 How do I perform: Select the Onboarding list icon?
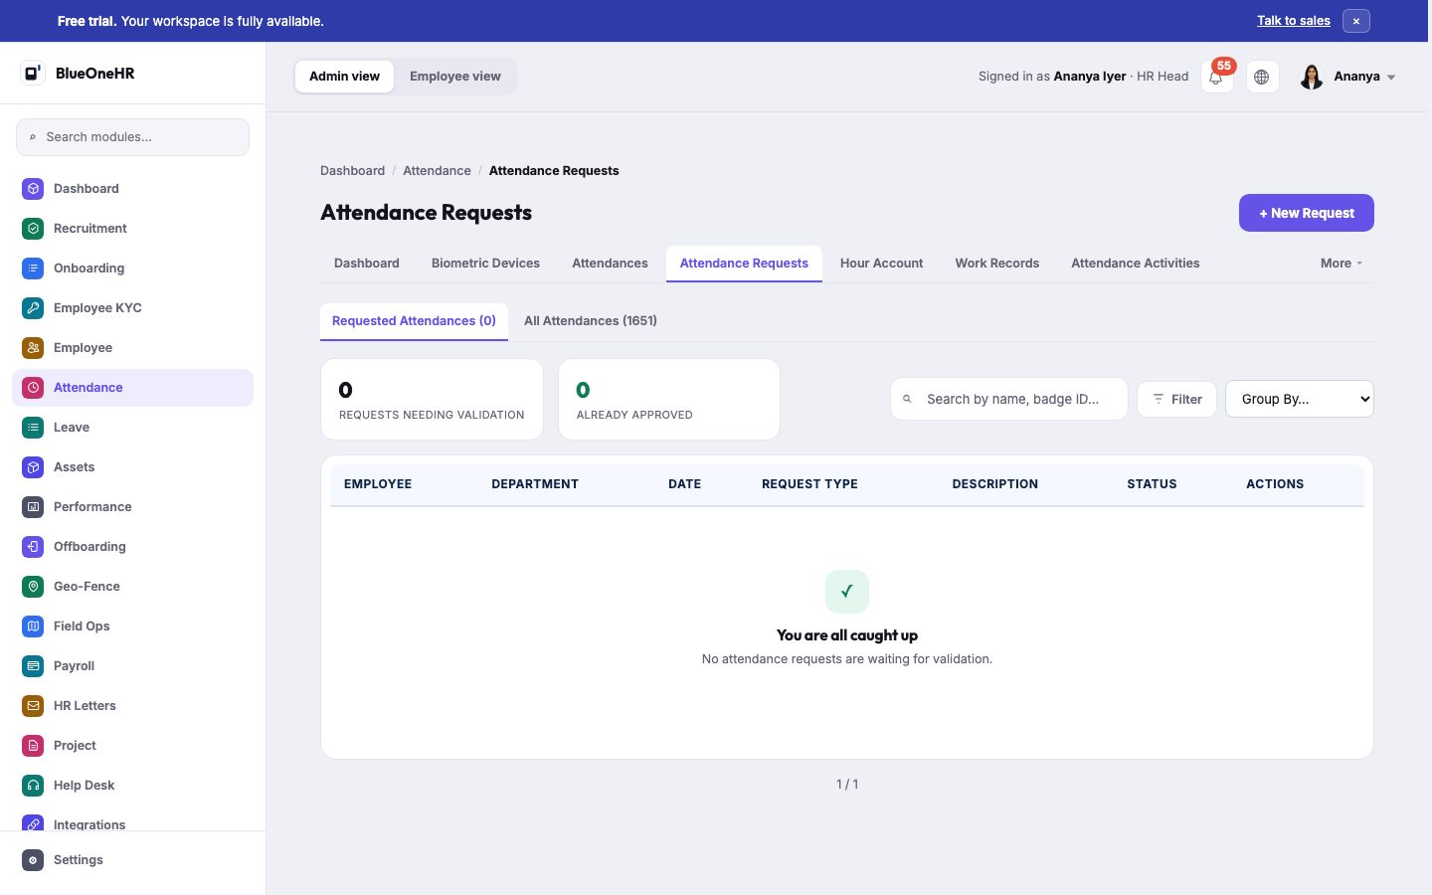(x=33, y=268)
